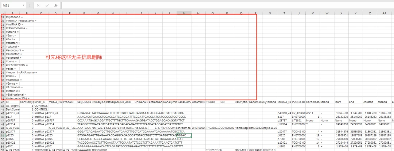Click the 'chrX:50335' cell

(x=255, y=128)
